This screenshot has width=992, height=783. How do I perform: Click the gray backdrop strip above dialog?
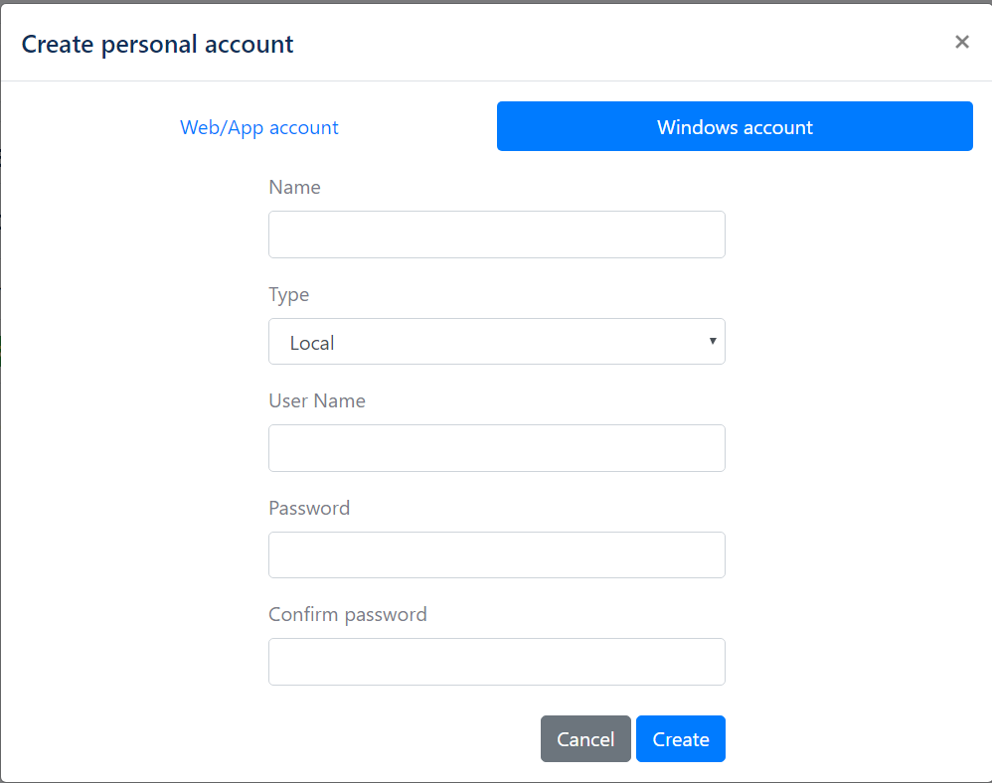tap(496, 1)
